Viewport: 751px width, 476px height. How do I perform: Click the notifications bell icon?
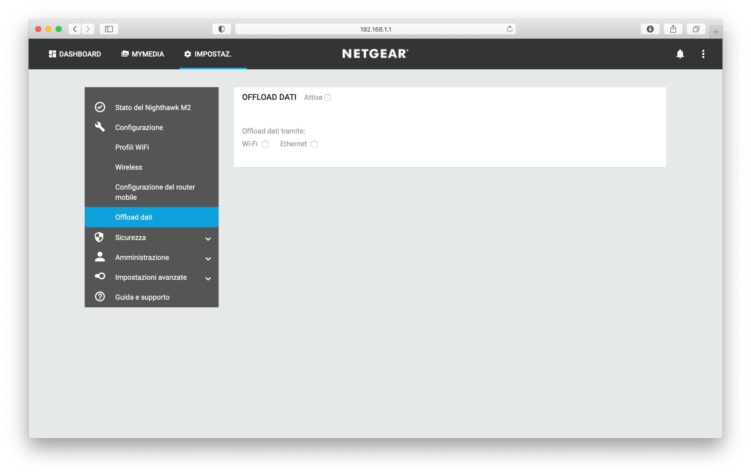680,54
